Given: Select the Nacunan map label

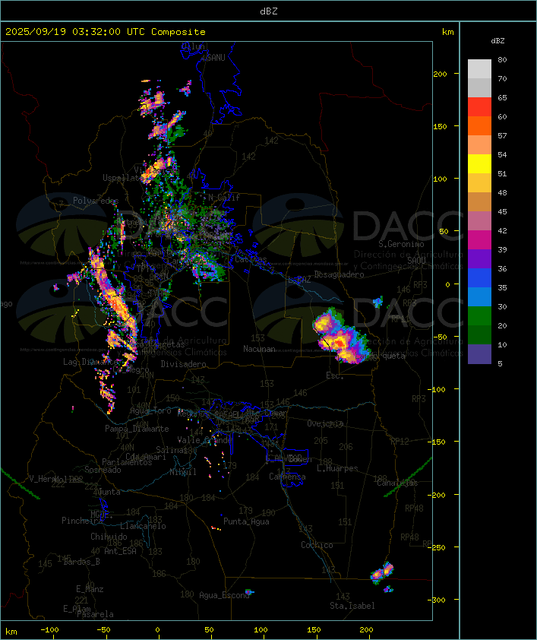Looking at the screenshot, I should [x=259, y=349].
